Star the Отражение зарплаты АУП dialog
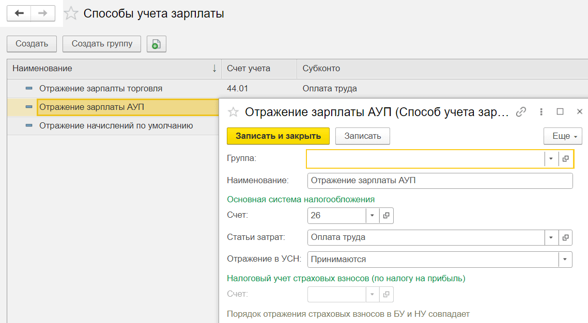588x323 pixels. 234,112
